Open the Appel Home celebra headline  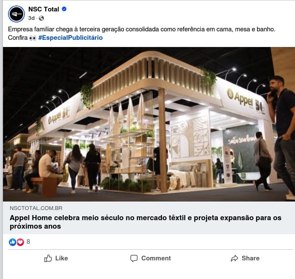[146, 222]
